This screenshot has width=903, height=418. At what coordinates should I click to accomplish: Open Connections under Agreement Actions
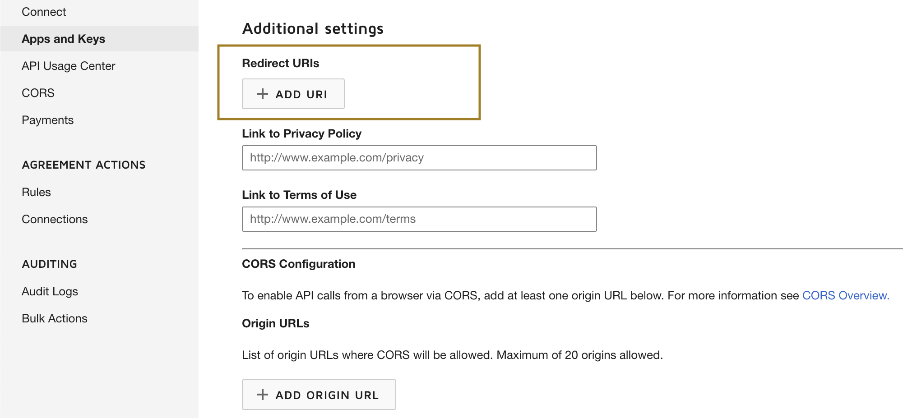[55, 219]
